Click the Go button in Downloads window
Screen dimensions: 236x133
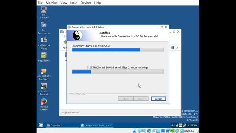[x=175, y=48]
